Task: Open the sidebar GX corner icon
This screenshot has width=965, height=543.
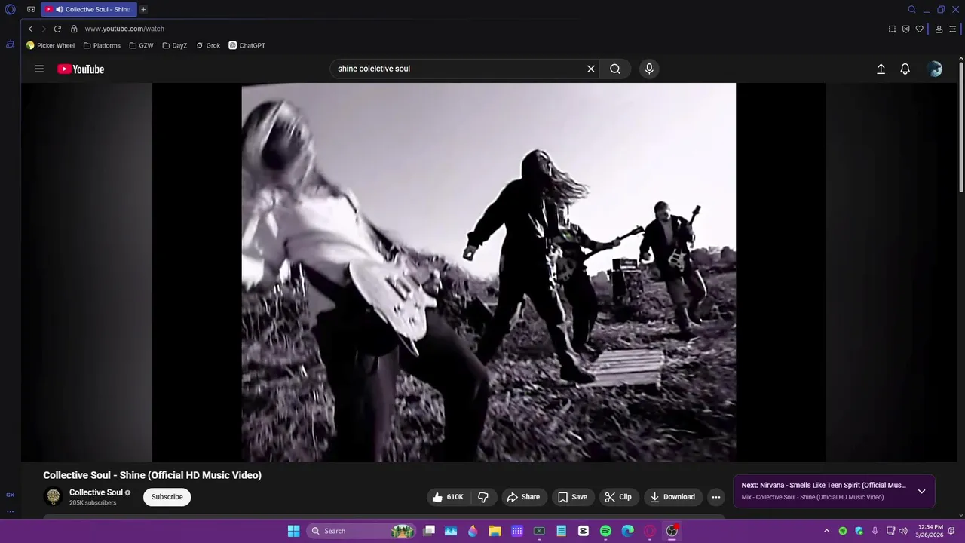Action: tap(10, 495)
